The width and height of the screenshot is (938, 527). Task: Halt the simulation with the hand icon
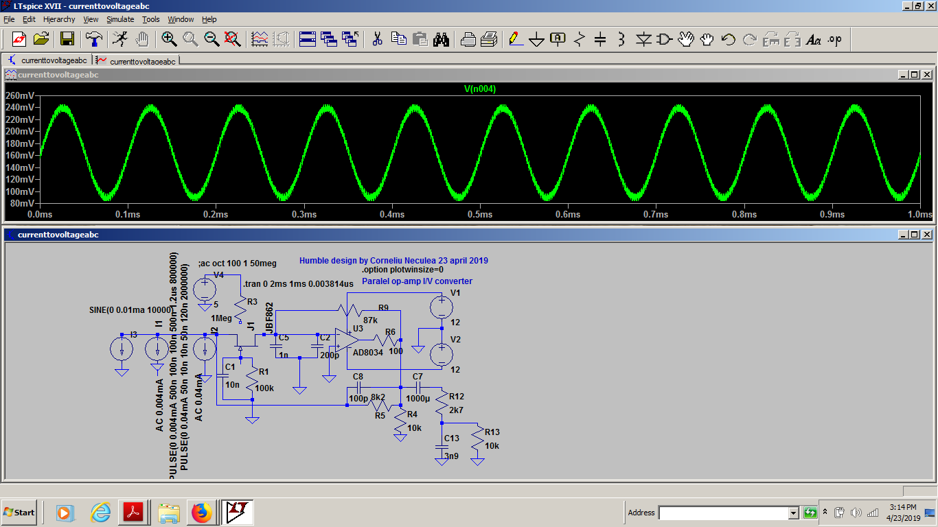pos(142,39)
